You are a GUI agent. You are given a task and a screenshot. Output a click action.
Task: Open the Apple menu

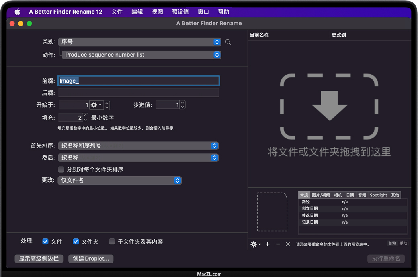pyautogui.click(x=17, y=12)
